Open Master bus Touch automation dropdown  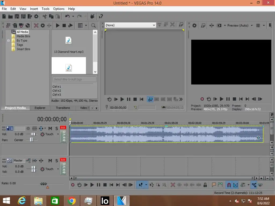click(58, 169)
